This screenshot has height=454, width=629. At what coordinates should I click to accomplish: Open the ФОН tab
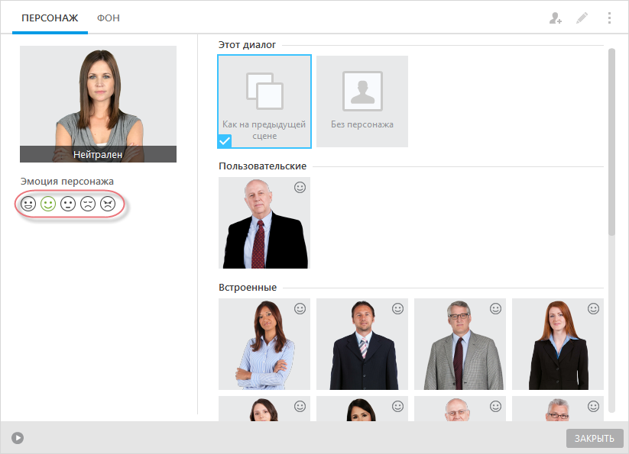pos(109,18)
